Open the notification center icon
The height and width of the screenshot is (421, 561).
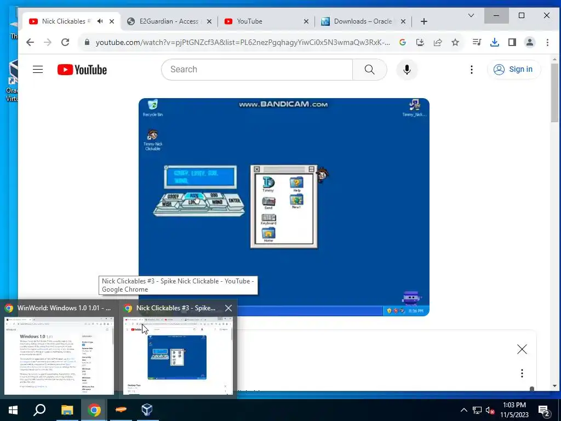coord(544,411)
